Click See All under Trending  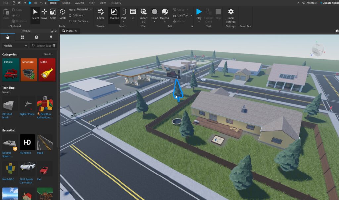[x=6, y=92]
